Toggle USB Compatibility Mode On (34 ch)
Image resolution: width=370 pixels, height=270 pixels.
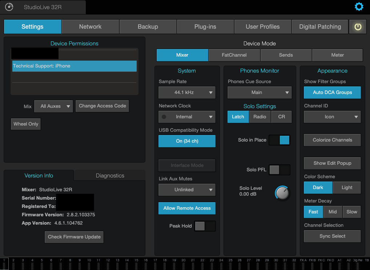(x=187, y=141)
